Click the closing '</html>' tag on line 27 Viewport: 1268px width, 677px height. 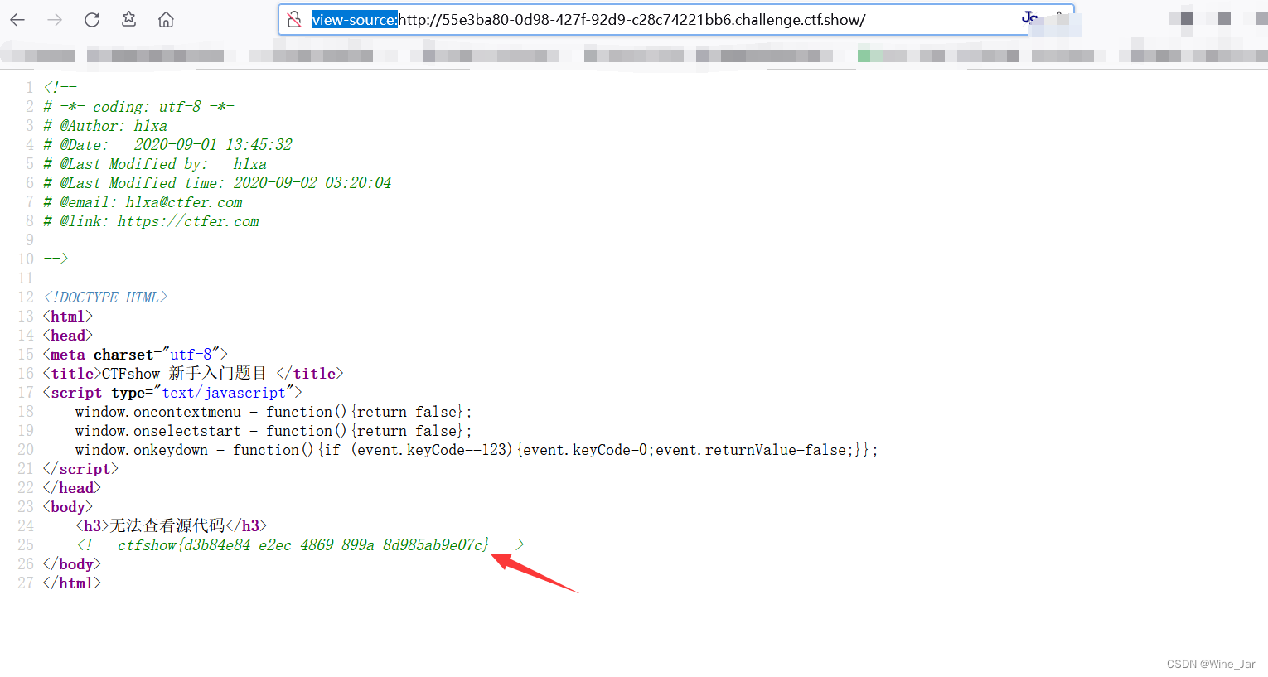[x=72, y=583]
